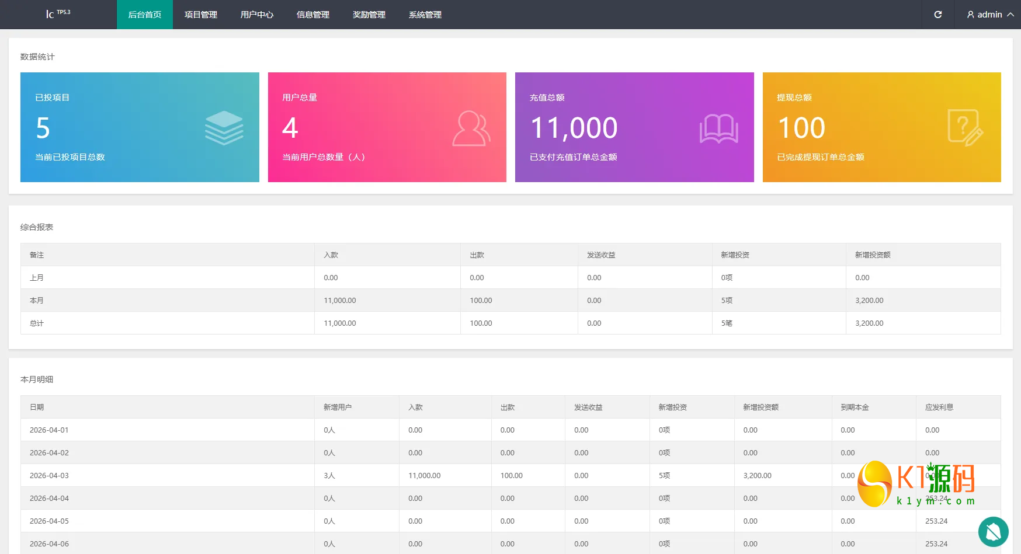The image size is (1021, 554).
Task: Click the refresh icon in top bar
Action: [938, 15]
